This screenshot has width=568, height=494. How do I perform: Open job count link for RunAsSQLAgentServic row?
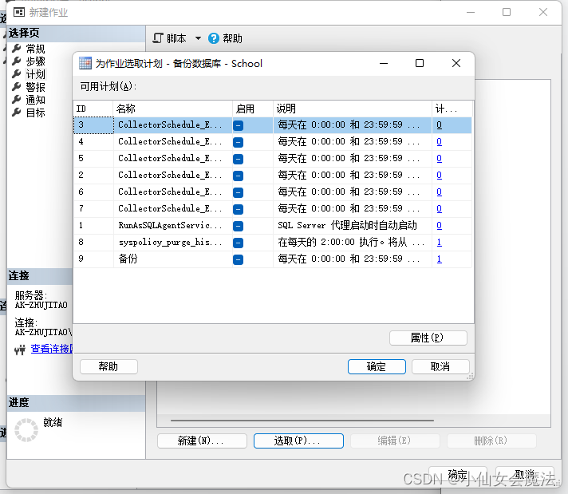coord(439,225)
